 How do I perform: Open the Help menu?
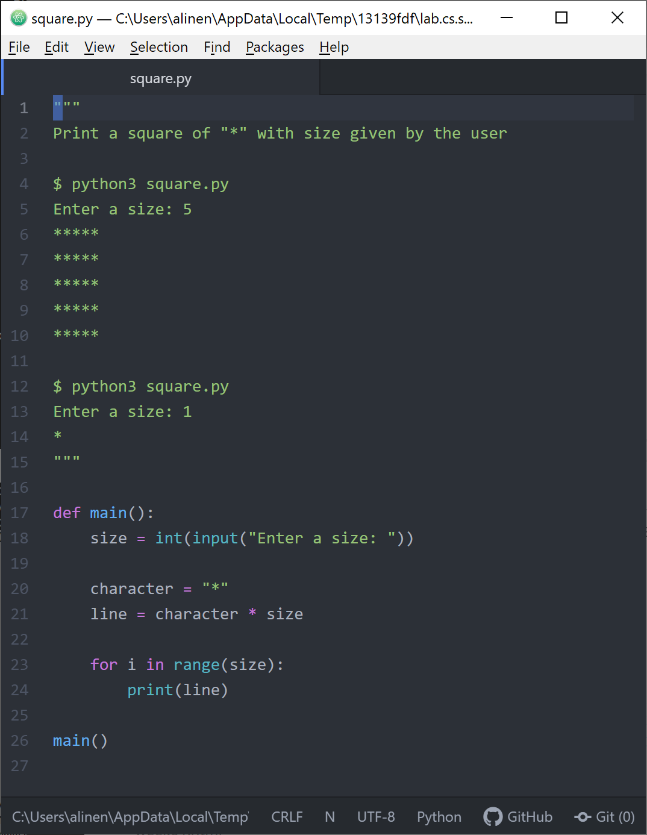(x=334, y=47)
